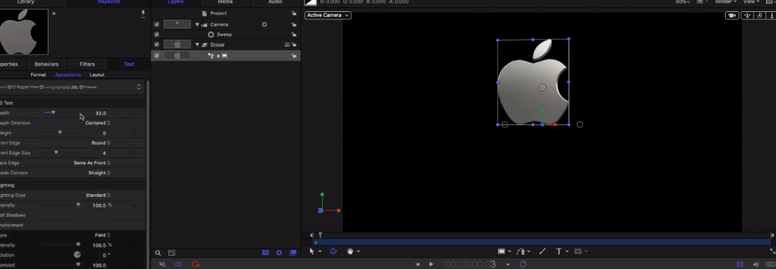Uncheck the Sweep behavior checkbox
The height and width of the screenshot is (269, 776).
coord(157,34)
